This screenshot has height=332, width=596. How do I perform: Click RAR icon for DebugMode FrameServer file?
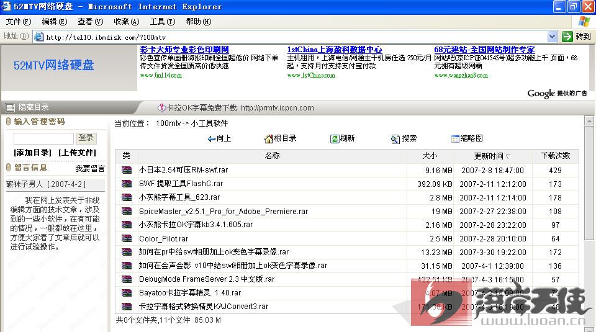[x=127, y=279]
